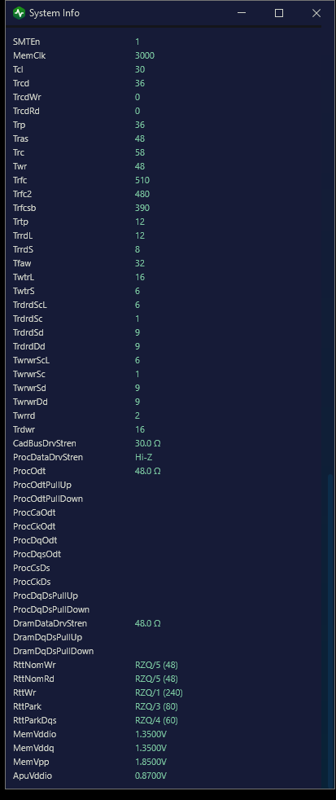Screen dimensions: 336x800
Task: Select the ApuVddio 0.8700V value
Action: coord(151,776)
